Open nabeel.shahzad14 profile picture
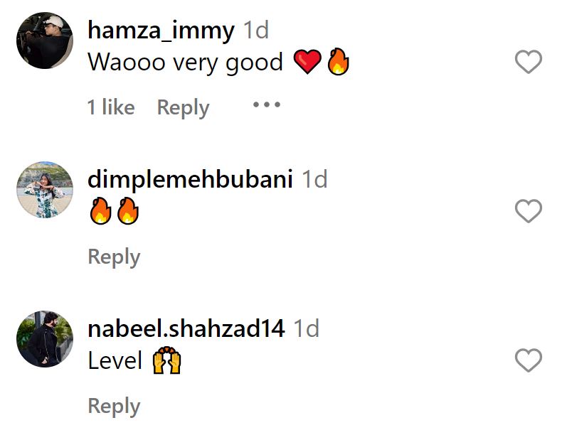Image resolution: width=562 pixels, height=435 pixels. point(45,339)
